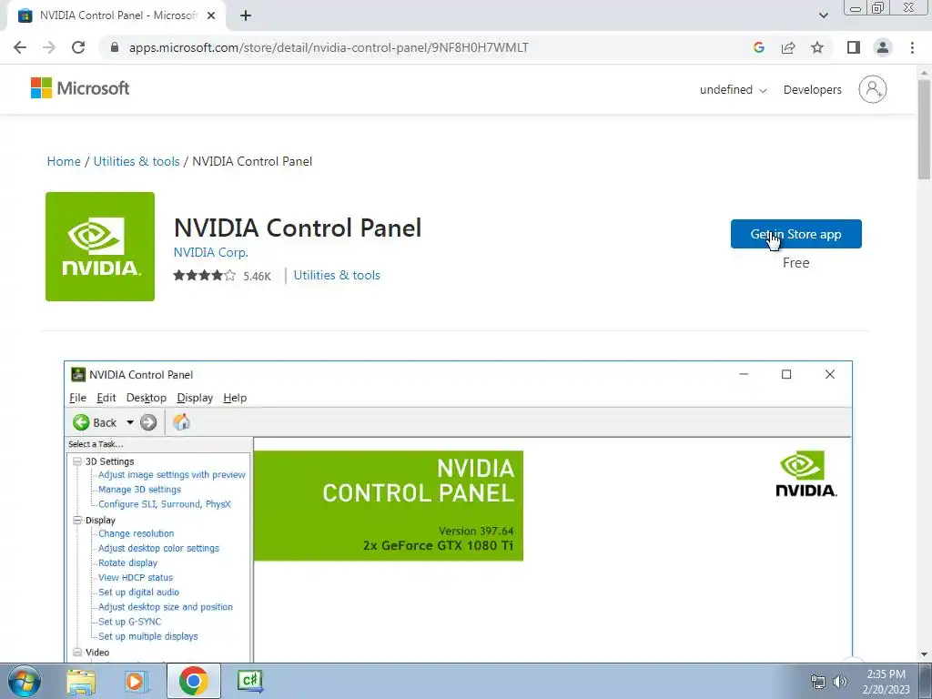Click the page vertical scrollbar thumb
This screenshot has height=699, width=932.
click(x=924, y=127)
